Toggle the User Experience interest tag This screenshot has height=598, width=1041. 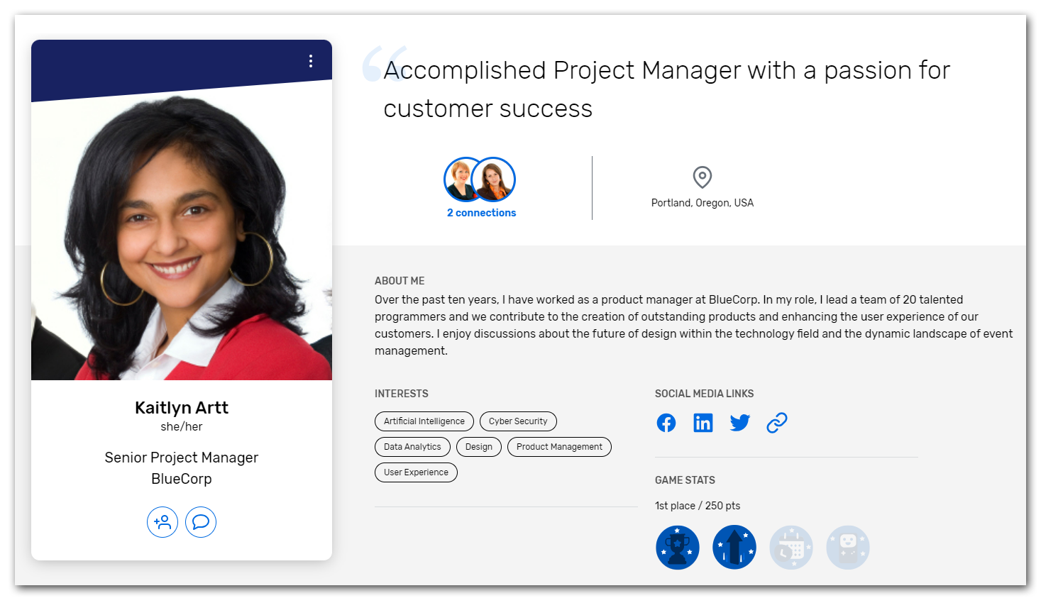point(416,472)
